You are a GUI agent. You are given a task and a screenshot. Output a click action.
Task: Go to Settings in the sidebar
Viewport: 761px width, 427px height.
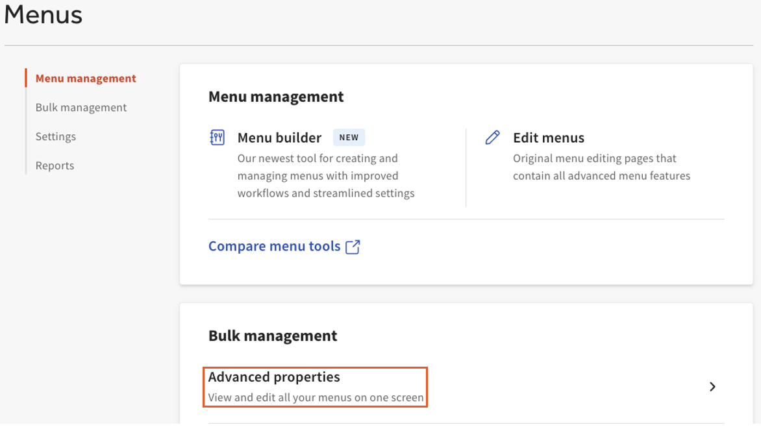click(56, 137)
